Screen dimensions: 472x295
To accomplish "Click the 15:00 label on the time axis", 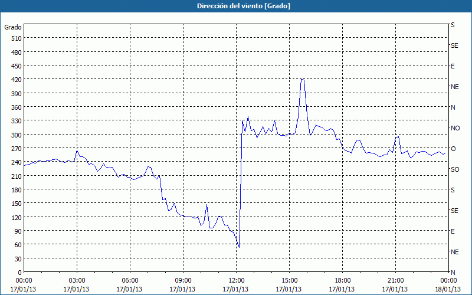I will [x=289, y=281].
